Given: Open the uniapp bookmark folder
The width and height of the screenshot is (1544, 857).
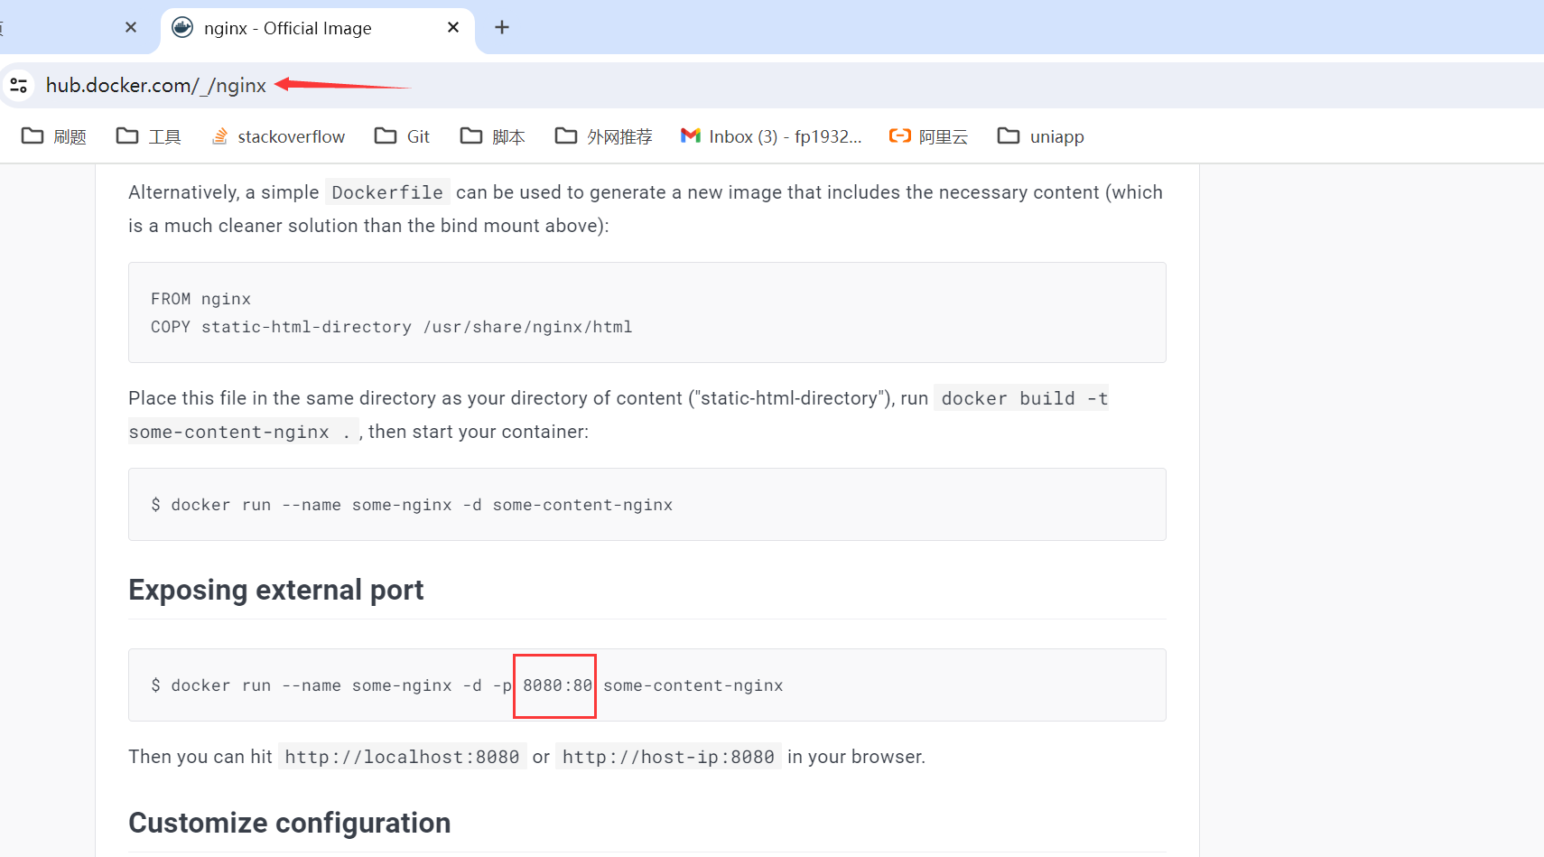Looking at the screenshot, I should tap(1041, 136).
